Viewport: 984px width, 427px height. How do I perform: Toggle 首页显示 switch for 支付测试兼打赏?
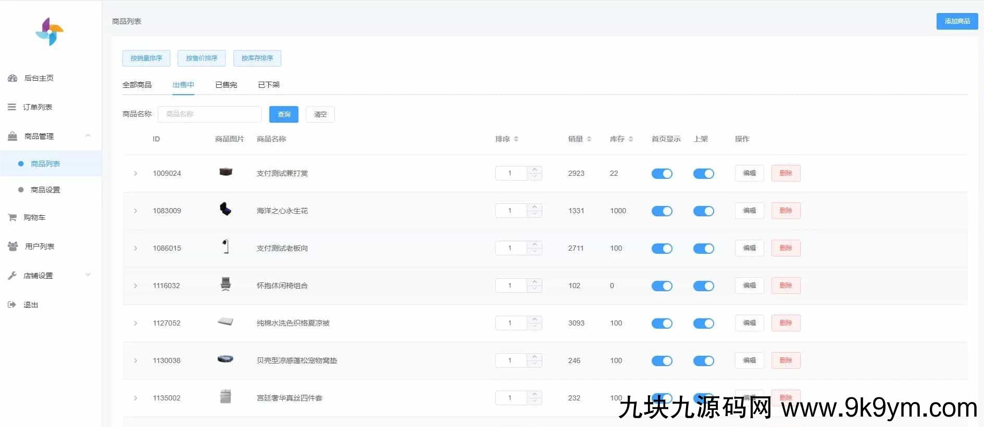[662, 174]
